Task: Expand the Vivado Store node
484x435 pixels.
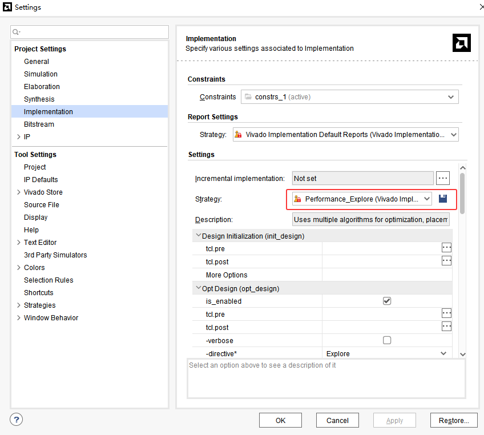Action: tap(19, 192)
